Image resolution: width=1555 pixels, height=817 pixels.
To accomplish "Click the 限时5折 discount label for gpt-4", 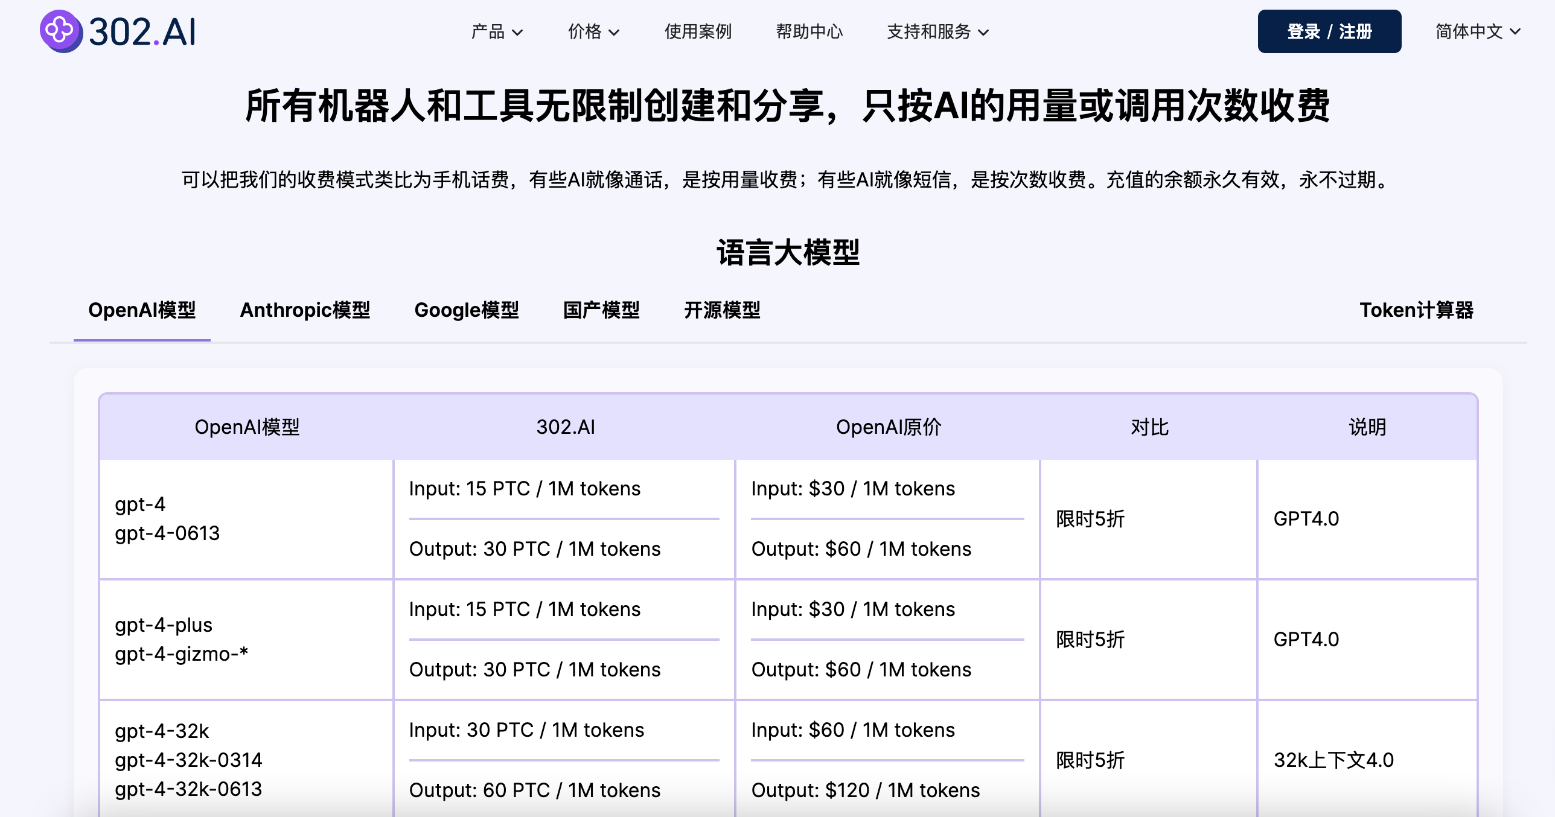I will tap(1088, 518).
